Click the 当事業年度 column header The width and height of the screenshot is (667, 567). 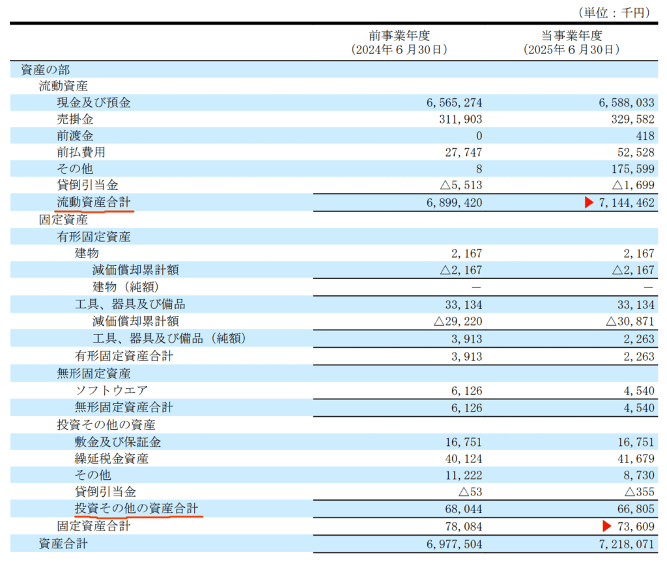tap(571, 36)
